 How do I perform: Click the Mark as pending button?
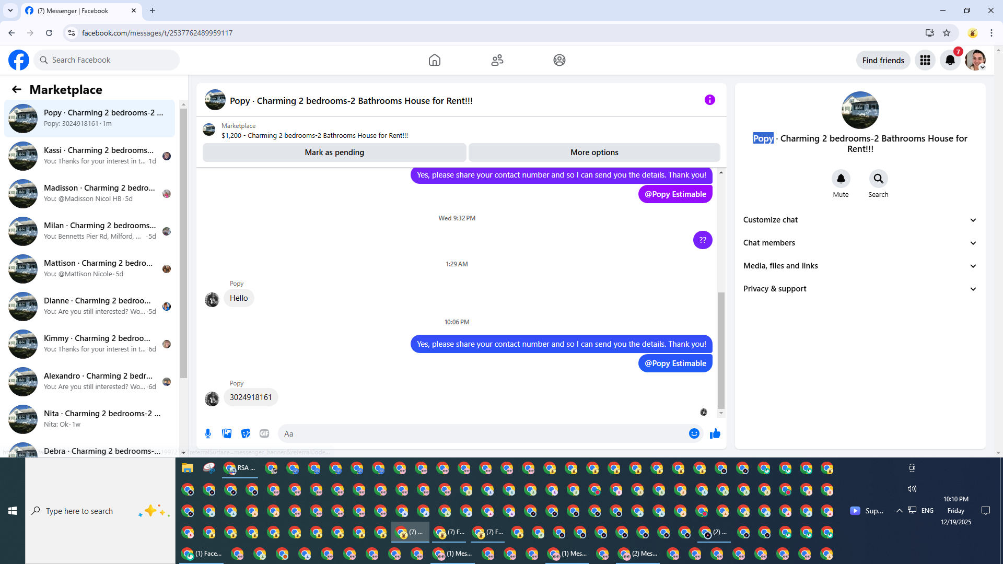point(334,152)
